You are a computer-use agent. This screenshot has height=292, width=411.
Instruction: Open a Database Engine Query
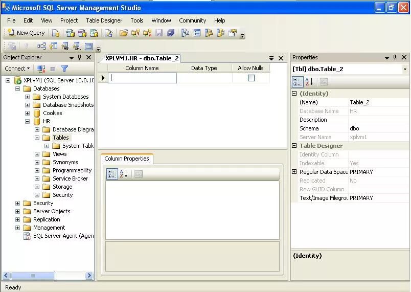56,33
